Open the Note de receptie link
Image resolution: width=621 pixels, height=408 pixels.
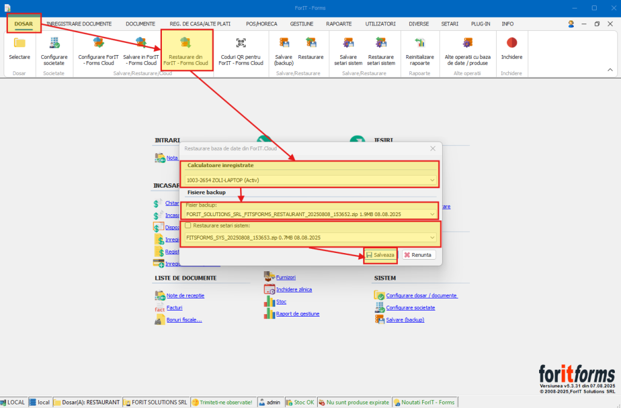point(186,295)
